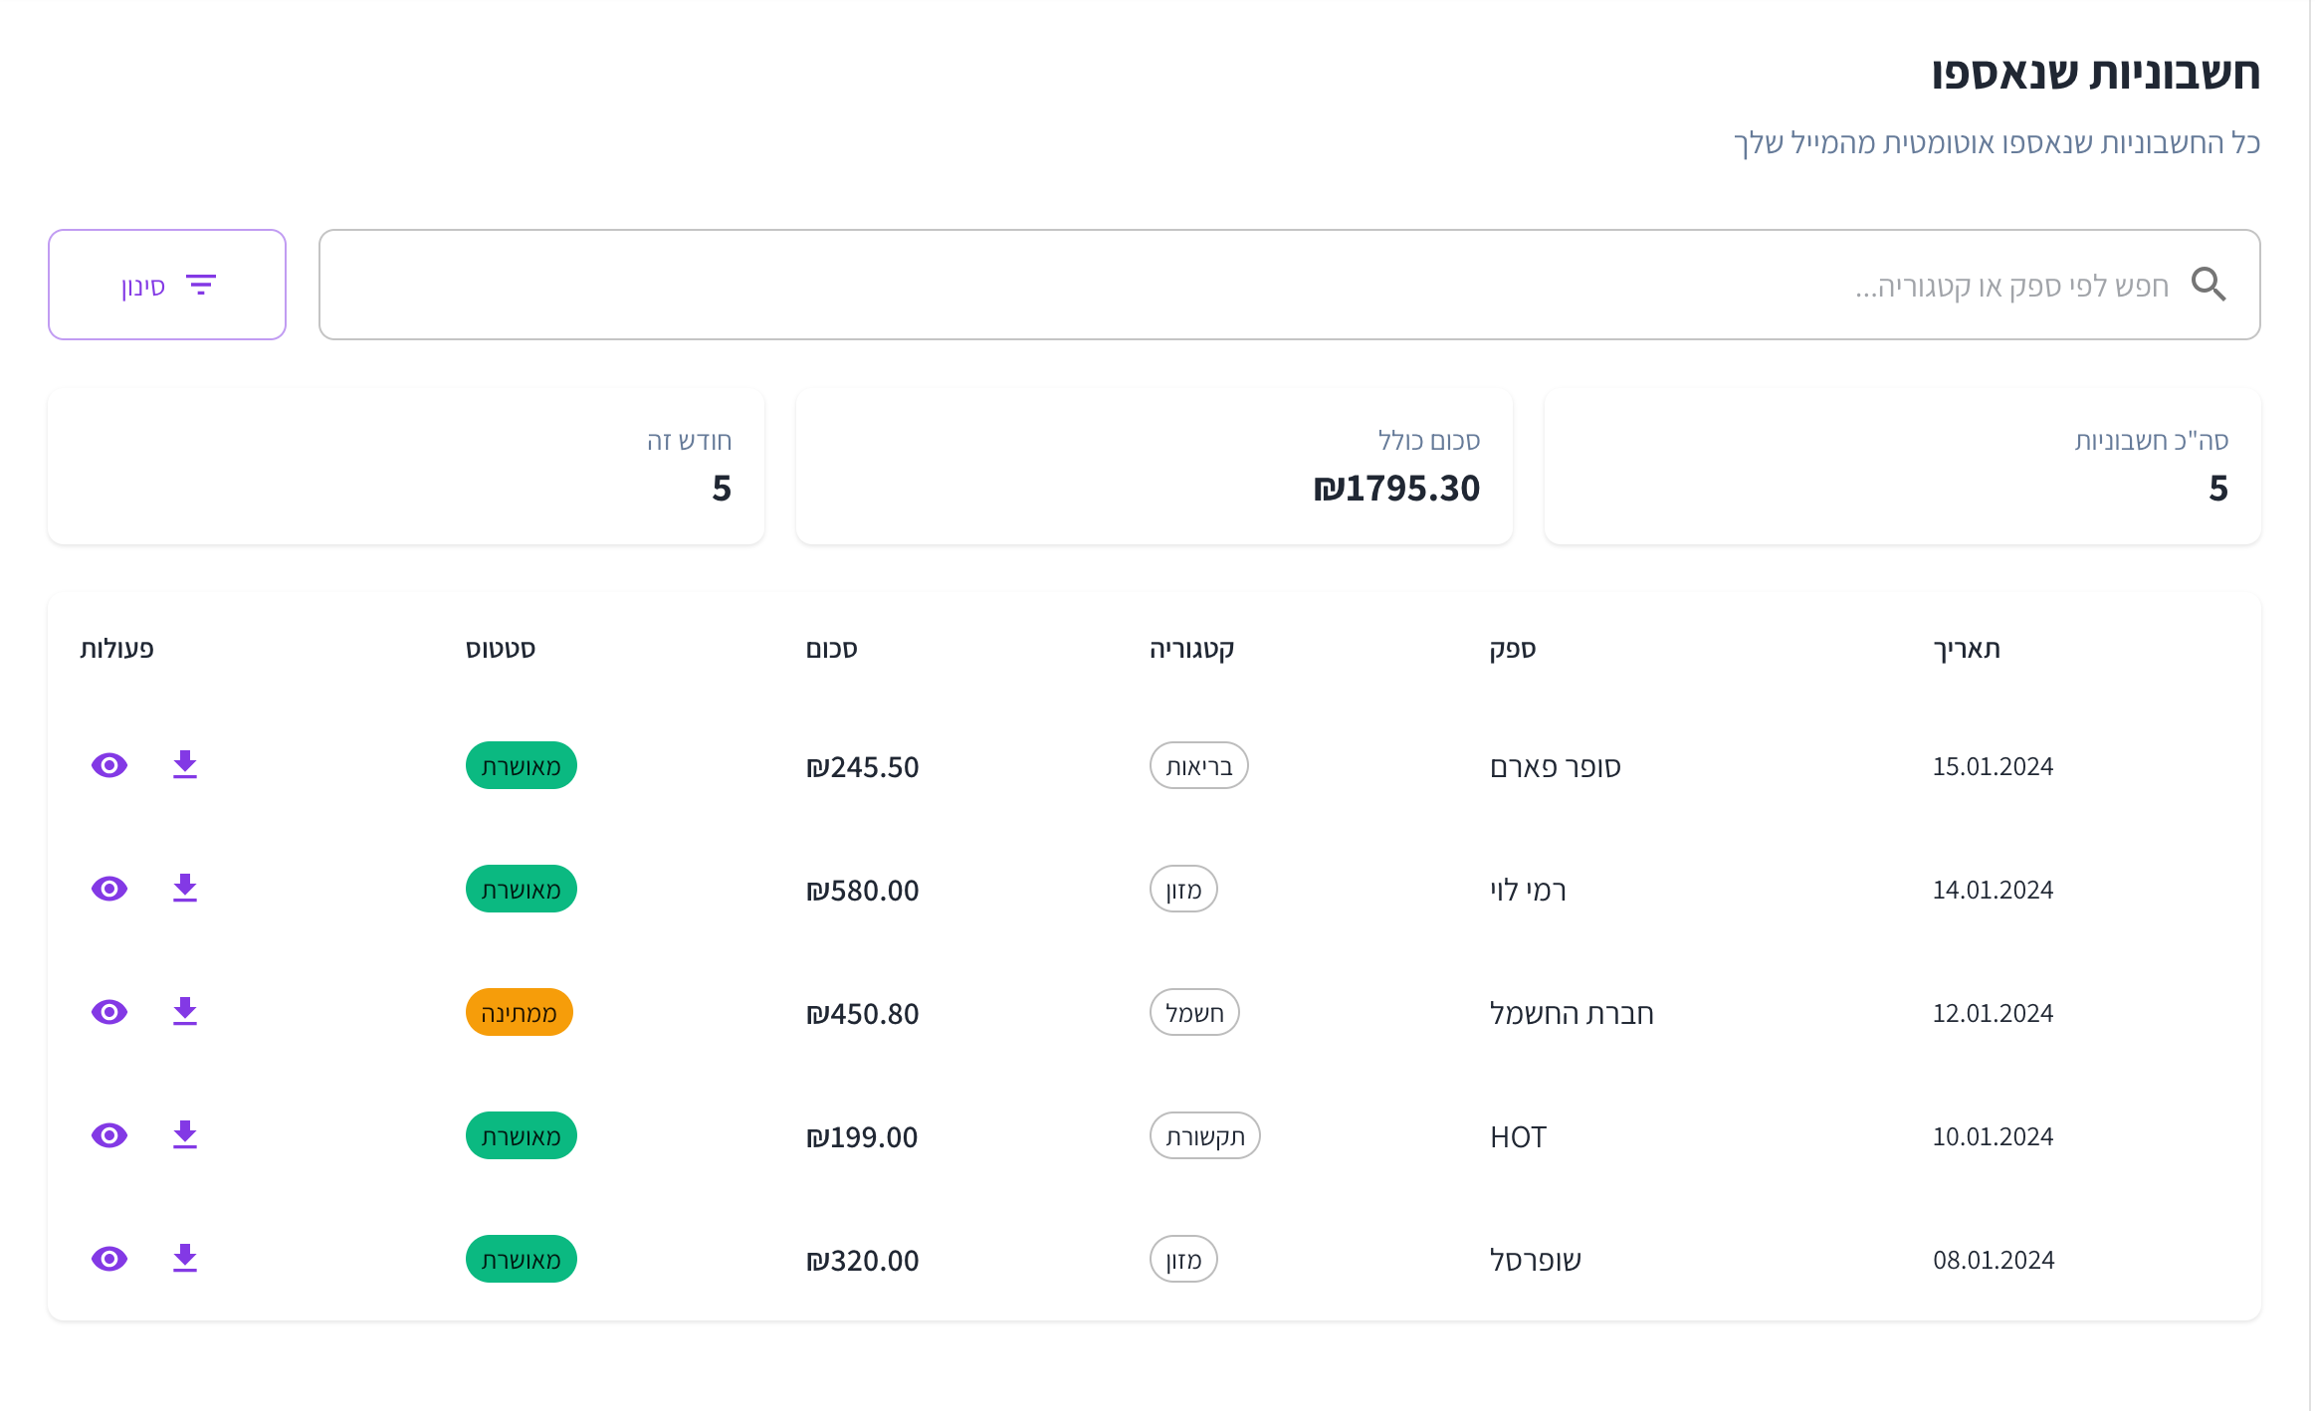The image size is (2315, 1411).
Task: View the שופרסל invoice with eye icon
Action: coord(109,1259)
